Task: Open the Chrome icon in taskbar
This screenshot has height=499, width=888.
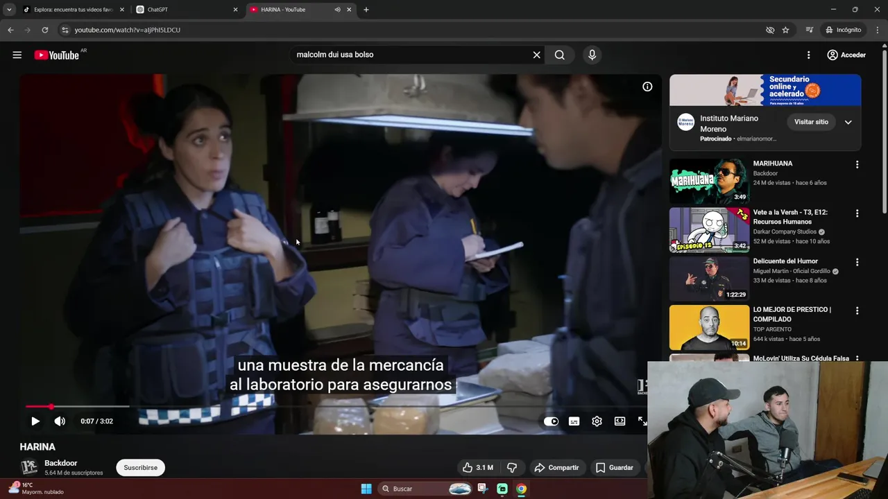Action: tap(521, 489)
